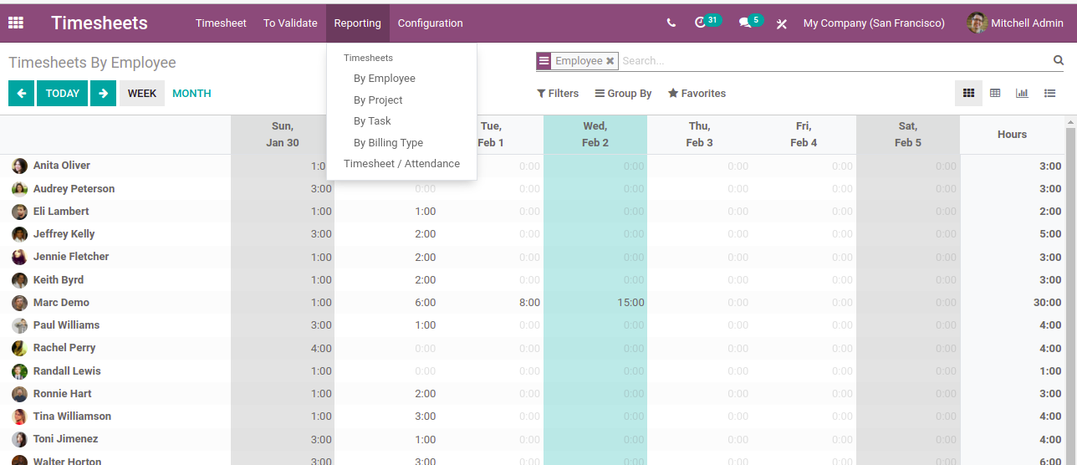Click the TODAY button
The width and height of the screenshot is (1077, 465).
tap(63, 93)
